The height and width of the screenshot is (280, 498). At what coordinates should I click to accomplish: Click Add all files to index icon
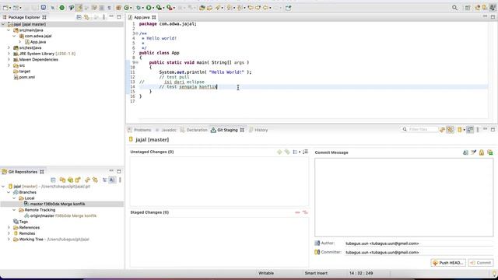pos(287,152)
